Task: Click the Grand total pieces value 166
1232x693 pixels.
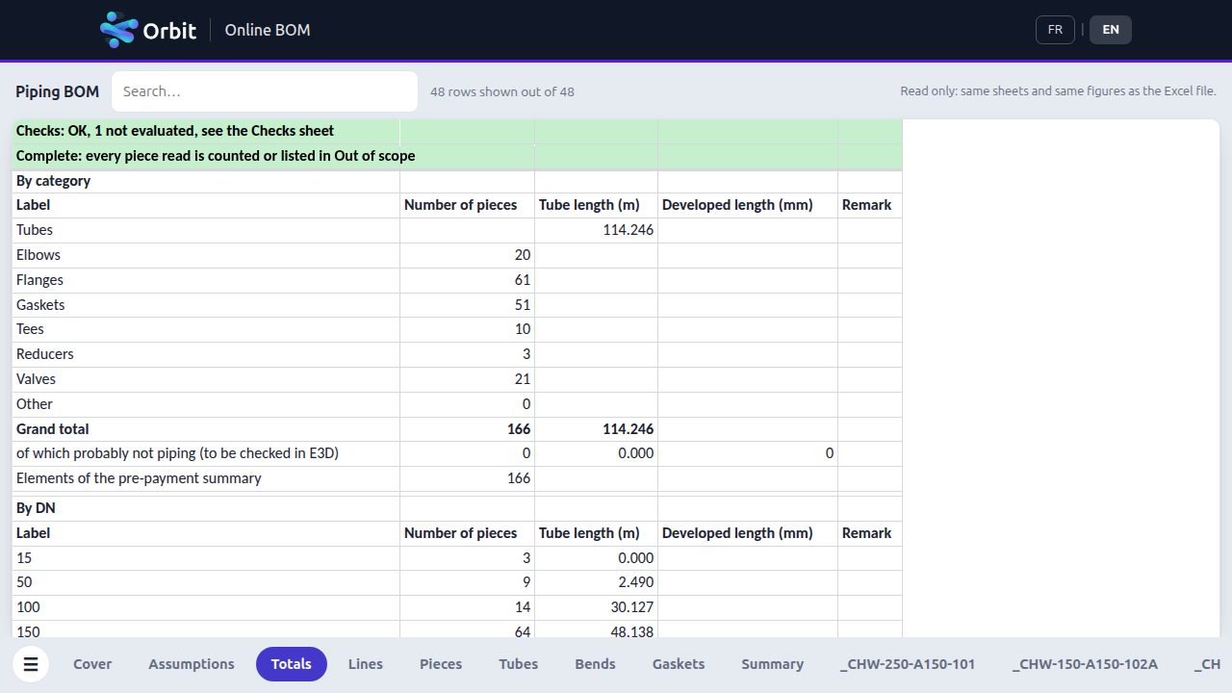Action: tap(519, 429)
